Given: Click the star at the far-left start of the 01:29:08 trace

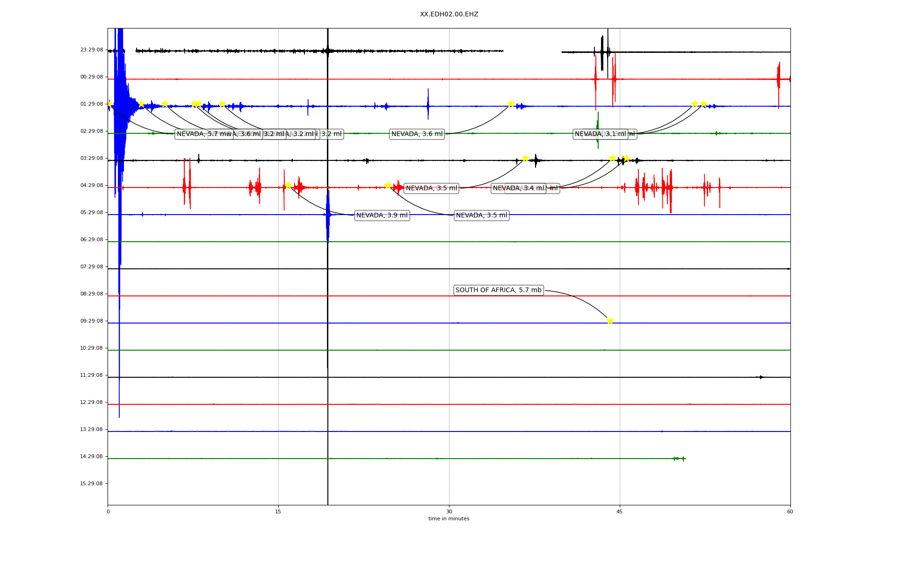Looking at the screenshot, I should pos(109,104).
